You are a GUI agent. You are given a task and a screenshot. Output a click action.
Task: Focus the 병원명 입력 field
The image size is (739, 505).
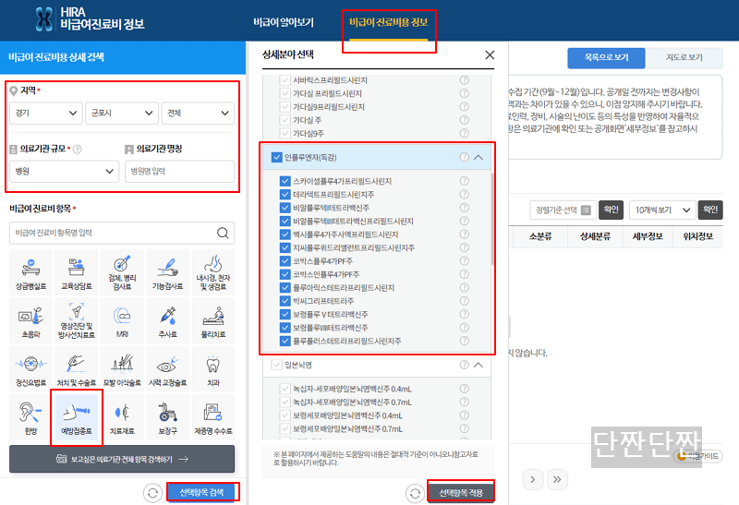[179, 171]
